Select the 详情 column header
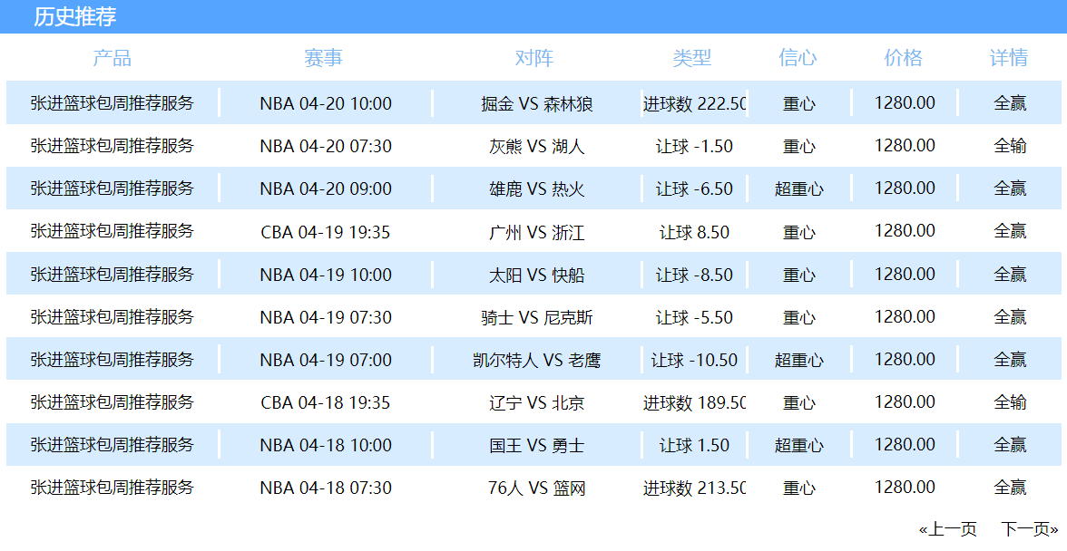 [1009, 58]
